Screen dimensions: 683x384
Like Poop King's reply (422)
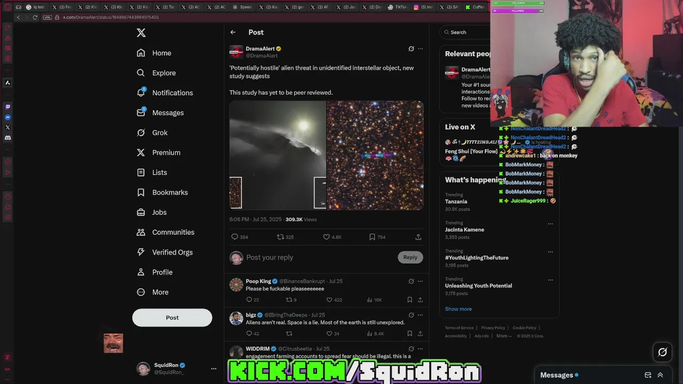(x=334, y=300)
